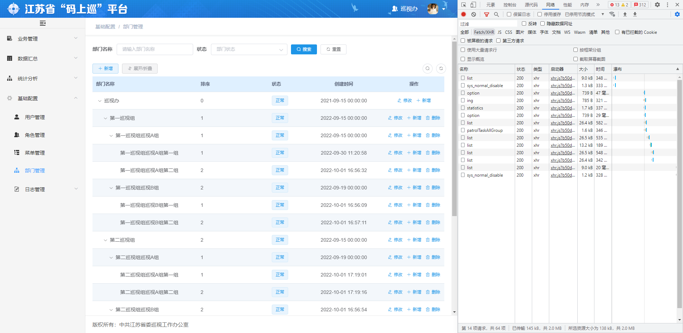Collapse the 巡视办 tree row
The height and width of the screenshot is (333, 683).
click(100, 101)
